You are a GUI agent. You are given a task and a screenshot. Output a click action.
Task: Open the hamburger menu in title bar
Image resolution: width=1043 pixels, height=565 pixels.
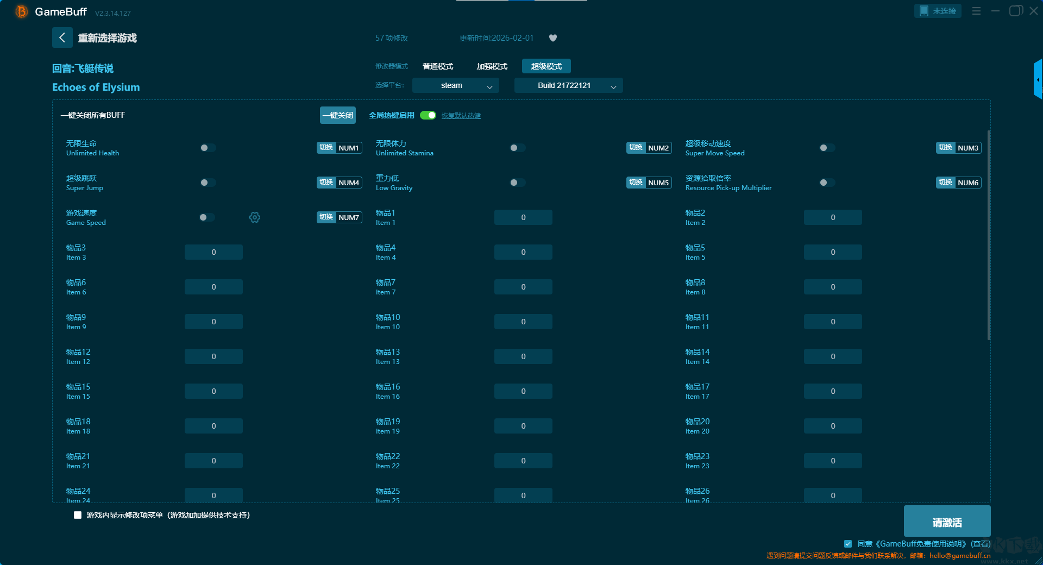976,11
